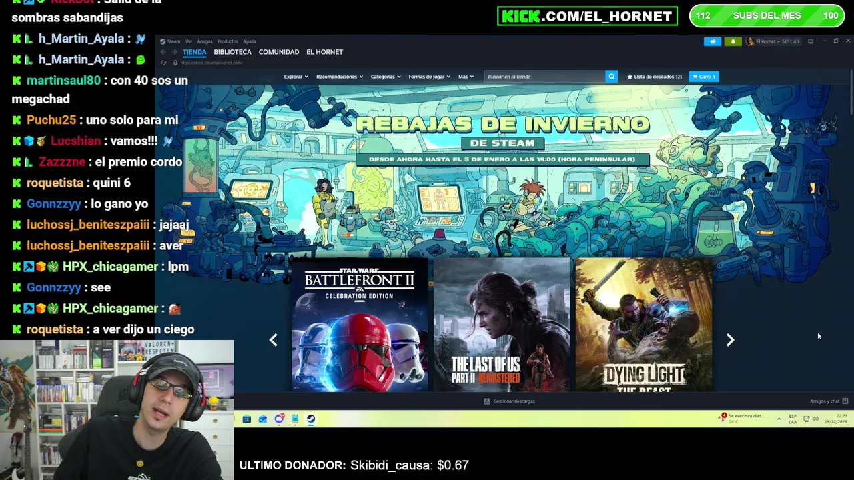Click the Buscar en la tienda search field

click(544, 77)
